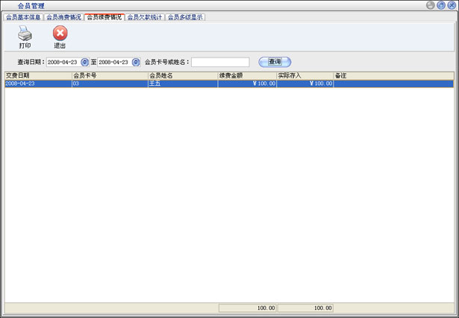The image size is (459, 318).
Task: Open the end date calendar picker
Action: (136, 62)
